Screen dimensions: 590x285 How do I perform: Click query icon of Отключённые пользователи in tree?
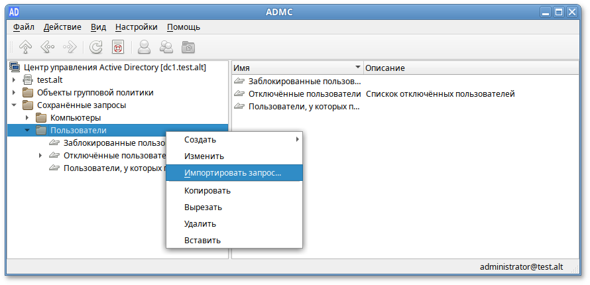click(x=54, y=155)
